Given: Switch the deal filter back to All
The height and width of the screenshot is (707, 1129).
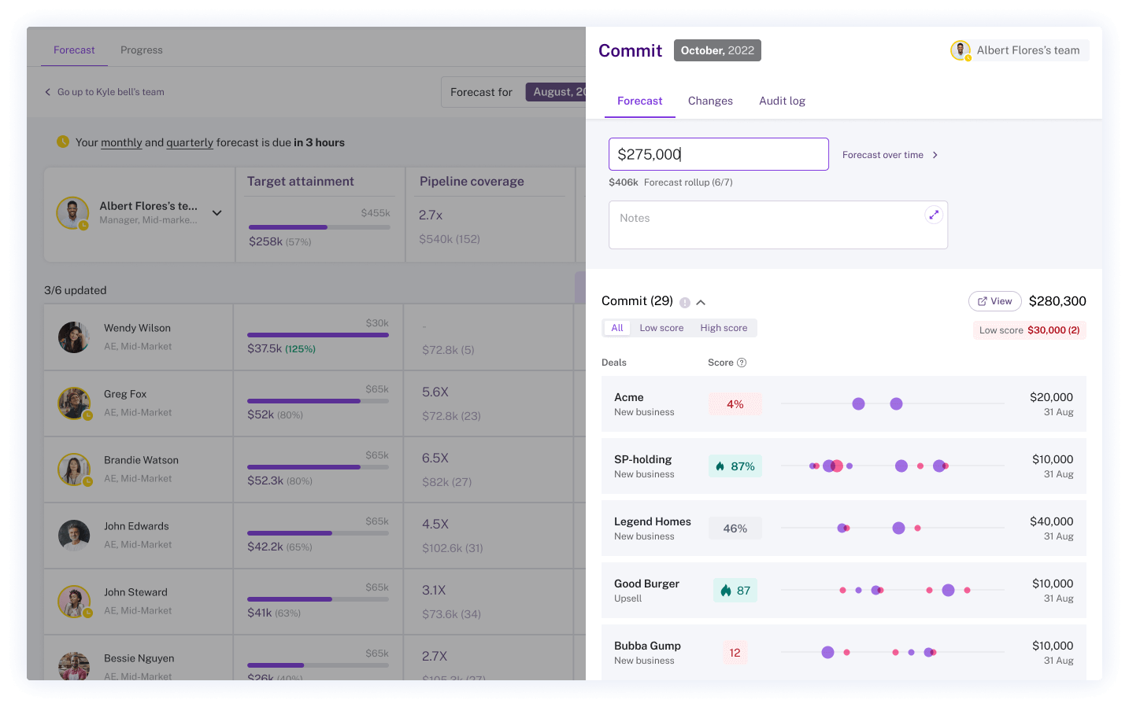Looking at the screenshot, I should pyautogui.click(x=617, y=328).
